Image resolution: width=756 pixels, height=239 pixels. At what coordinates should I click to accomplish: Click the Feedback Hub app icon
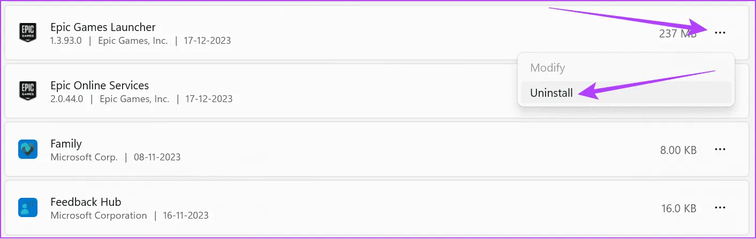27,208
